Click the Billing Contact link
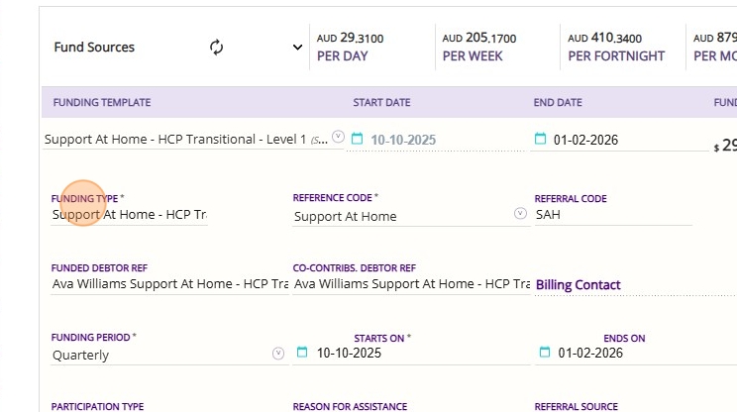The width and height of the screenshot is (737, 412). pyautogui.click(x=579, y=285)
